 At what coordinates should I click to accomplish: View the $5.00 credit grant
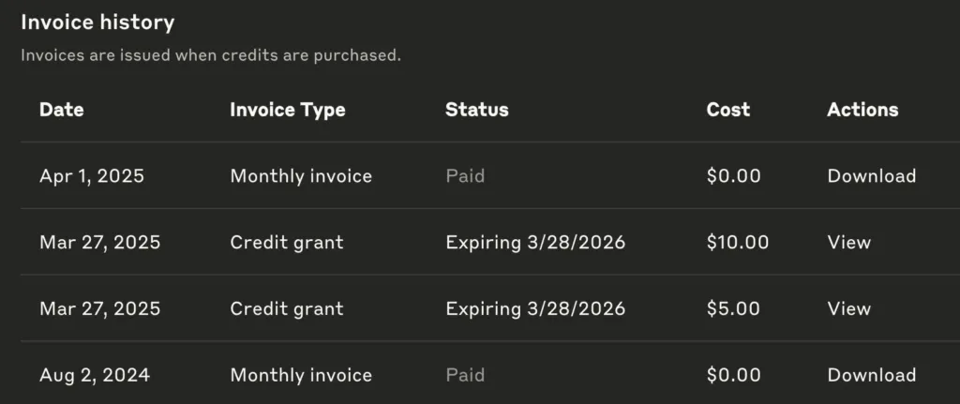(848, 308)
